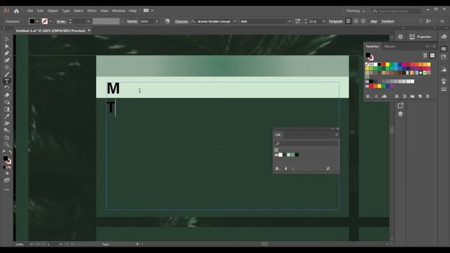Open the Effect menu
The width and height of the screenshot is (450, 253).
[92, 11]
